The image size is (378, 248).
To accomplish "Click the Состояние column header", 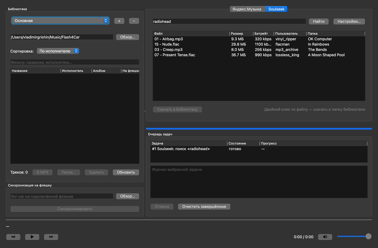I will [x=243, y=143].
